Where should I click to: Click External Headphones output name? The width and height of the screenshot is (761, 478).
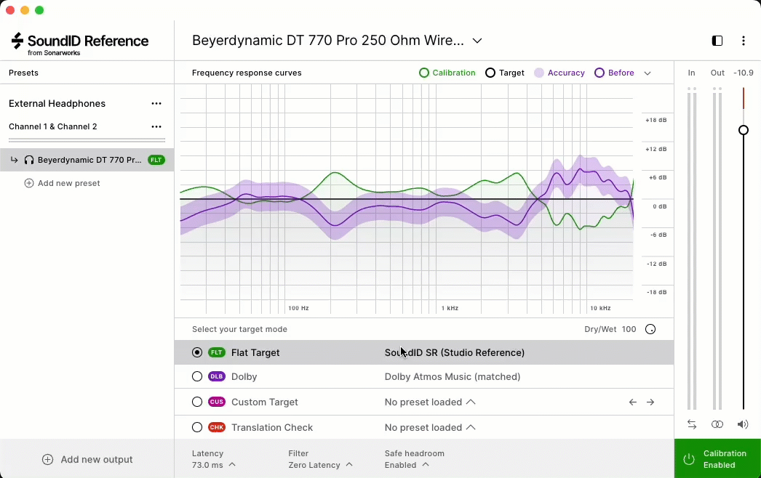(x=57, y=103)
